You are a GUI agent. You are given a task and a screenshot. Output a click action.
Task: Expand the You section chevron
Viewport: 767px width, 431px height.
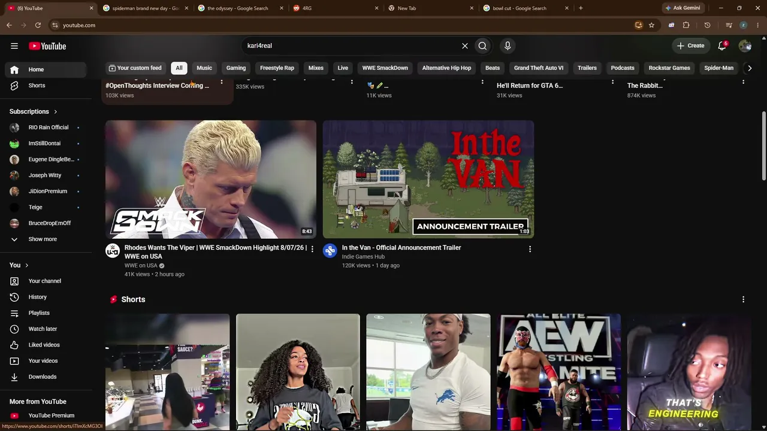(26, 265)
